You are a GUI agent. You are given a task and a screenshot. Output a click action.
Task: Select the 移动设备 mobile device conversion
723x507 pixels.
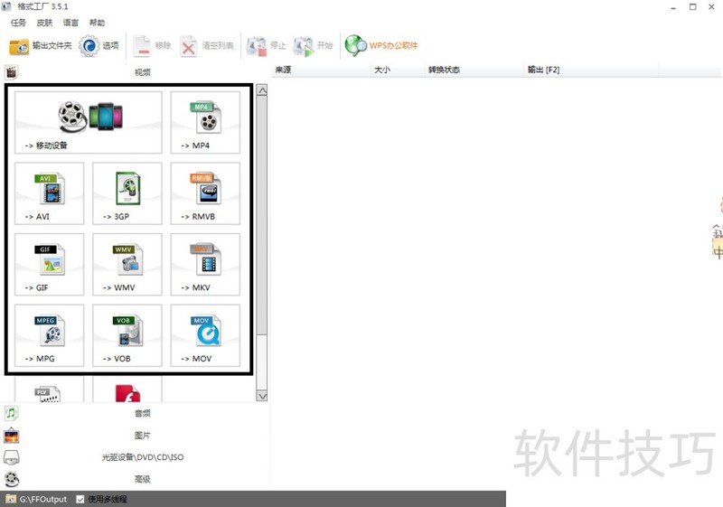tap(88, 122)
